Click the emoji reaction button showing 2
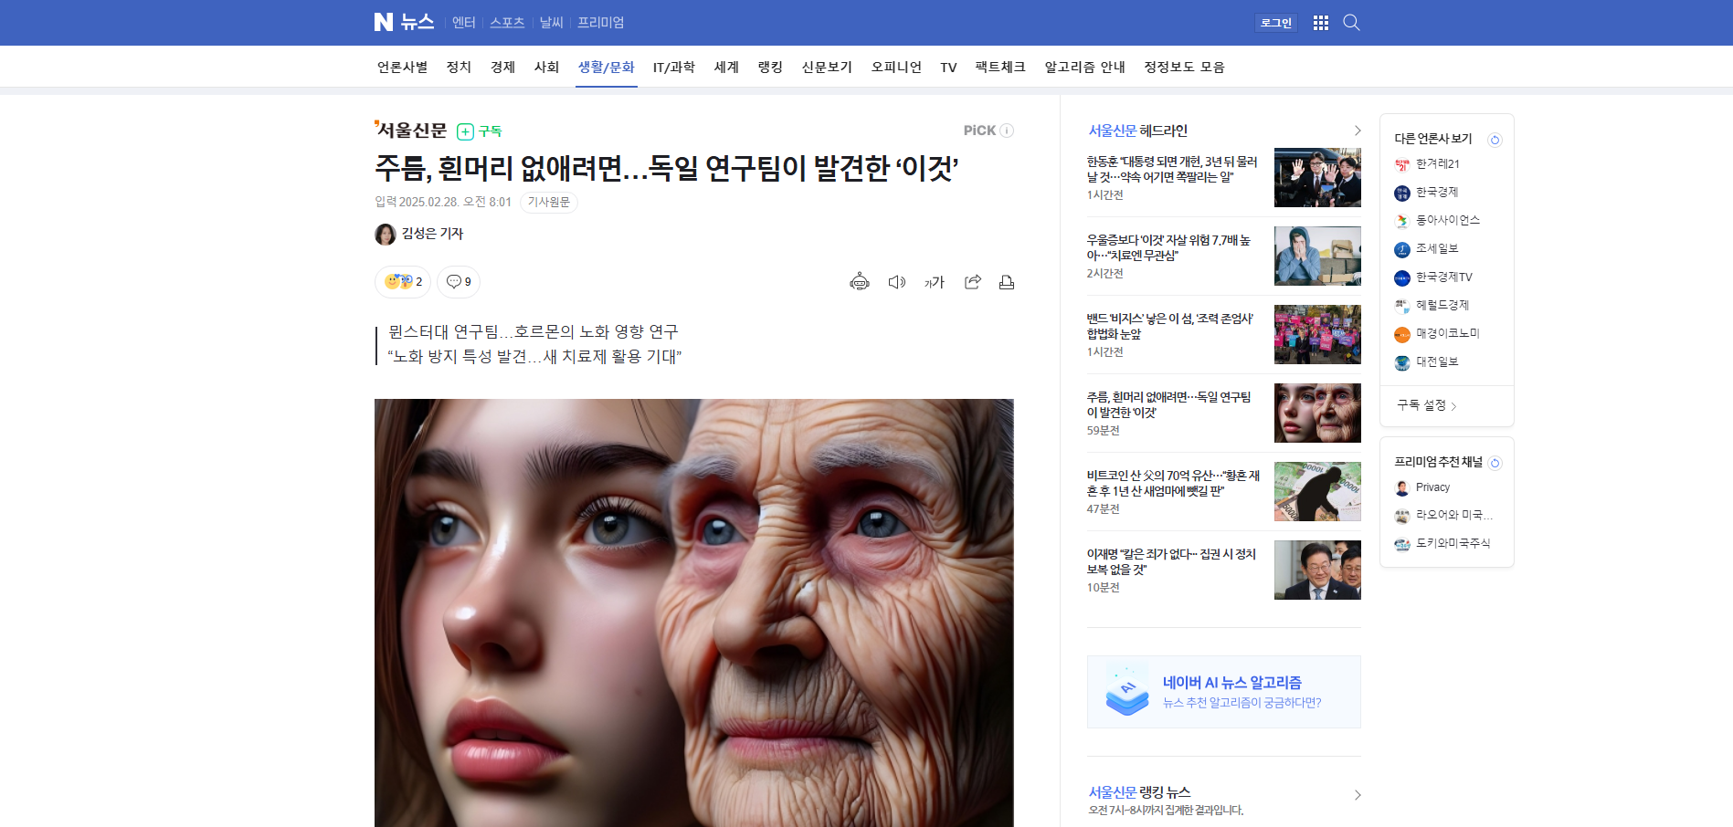Screen dimensions: 1733x827 tap(403, 282)
